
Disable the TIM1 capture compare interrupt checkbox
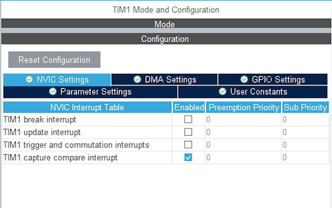coord(188,157)
